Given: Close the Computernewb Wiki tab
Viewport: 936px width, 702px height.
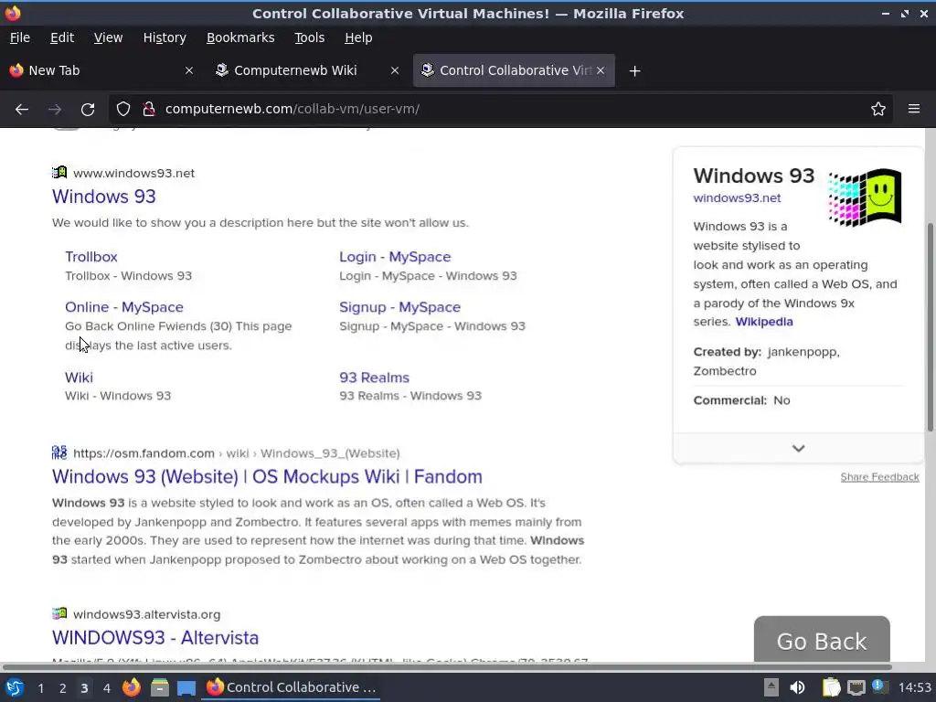Looking at the screenshot, I should click(x=395, y=70).
